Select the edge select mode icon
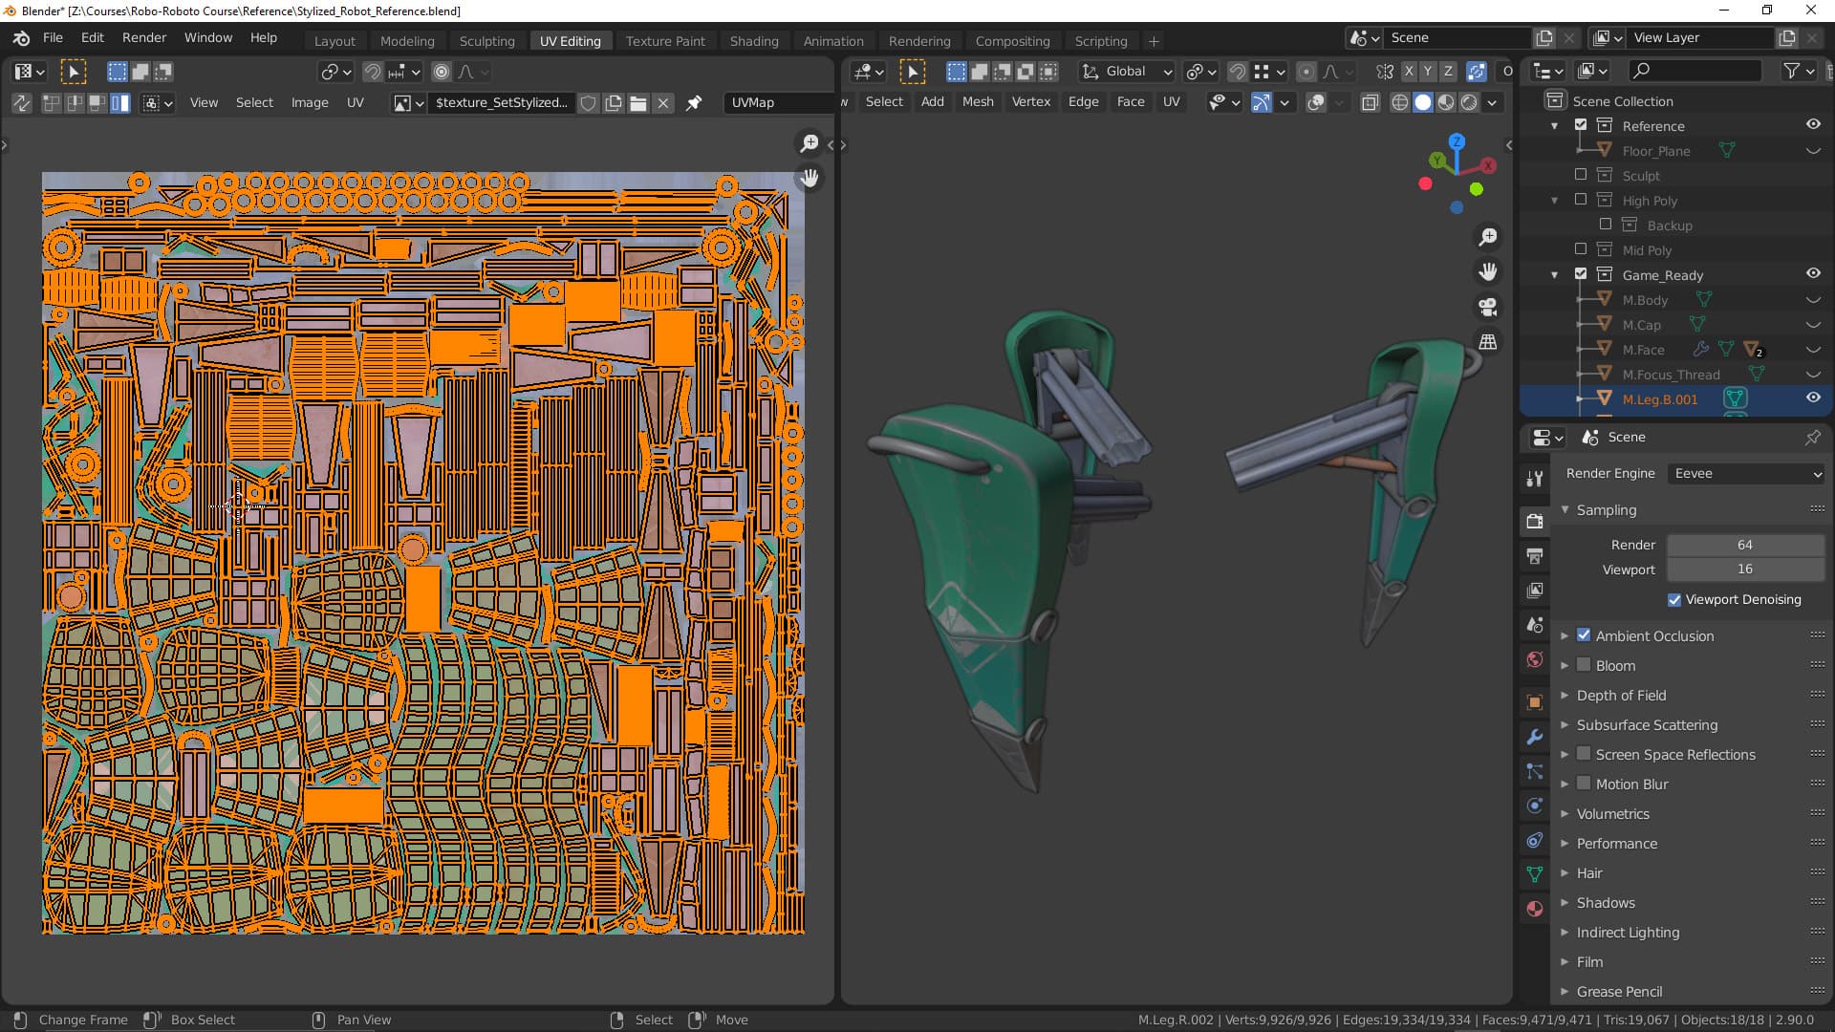The image size is (1835, 1032). click(75, 102)
